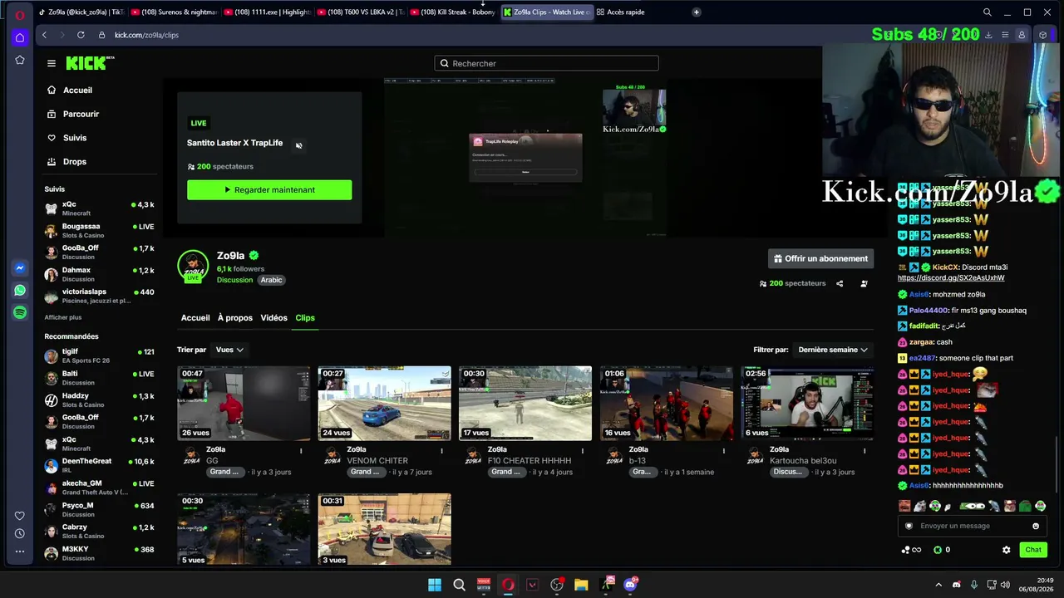1064x598 pixels.
Task: Open options menu for GG clip
Action: [x=301, y=451]
